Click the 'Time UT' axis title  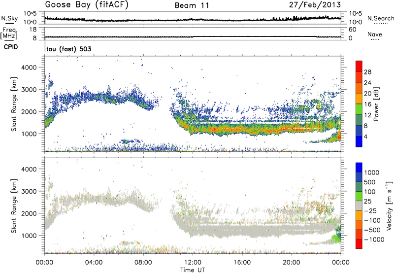(x=193, y=270)
